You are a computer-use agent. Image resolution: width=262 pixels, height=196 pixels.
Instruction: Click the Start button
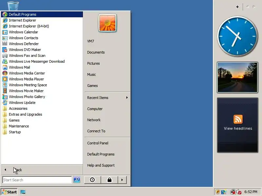[x=9, y=192]
